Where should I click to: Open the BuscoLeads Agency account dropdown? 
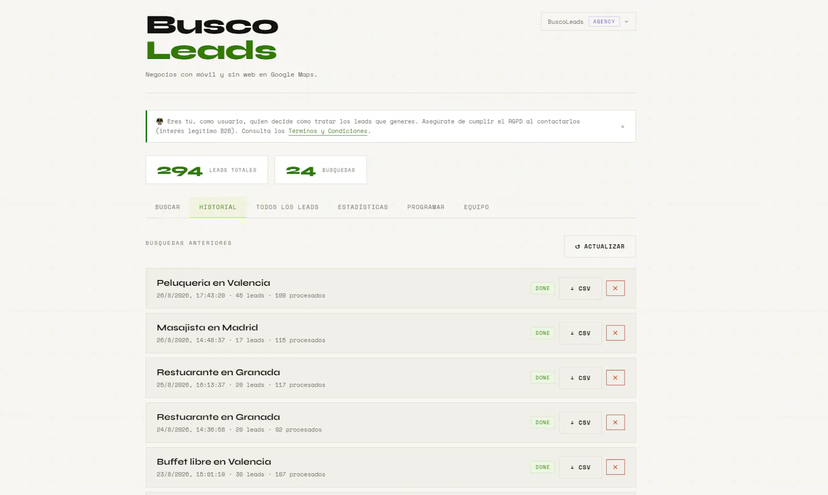pos(588,22)
